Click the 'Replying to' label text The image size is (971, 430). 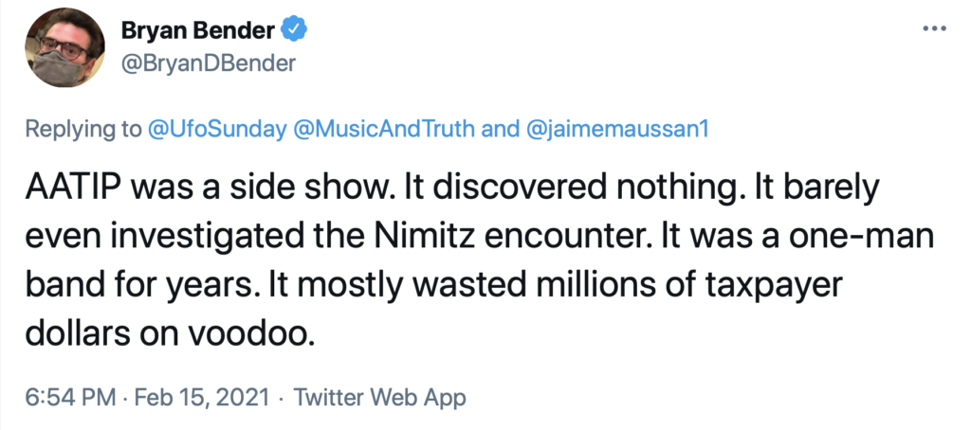click(x=82, y=130)
